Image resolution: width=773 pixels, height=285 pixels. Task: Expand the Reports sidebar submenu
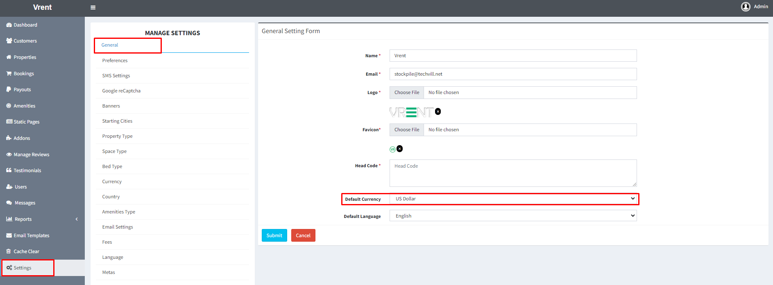(76, 219)
